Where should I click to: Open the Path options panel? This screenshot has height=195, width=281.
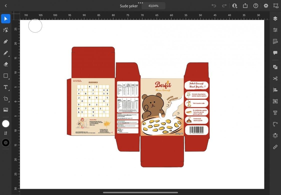click(x=275, y=124)
